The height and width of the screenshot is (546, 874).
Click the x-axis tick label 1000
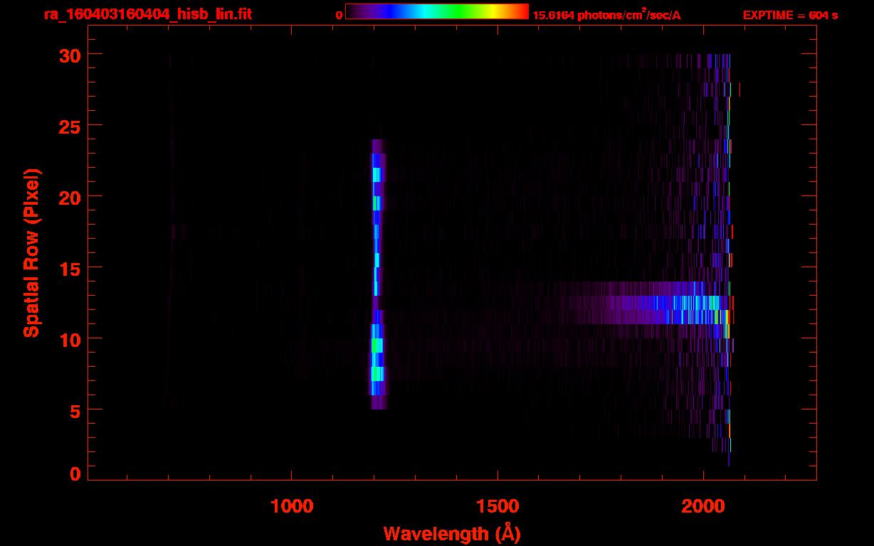(292, 506)
